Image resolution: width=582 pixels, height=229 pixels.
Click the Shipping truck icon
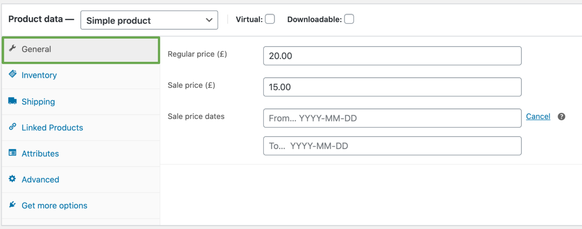12,101
